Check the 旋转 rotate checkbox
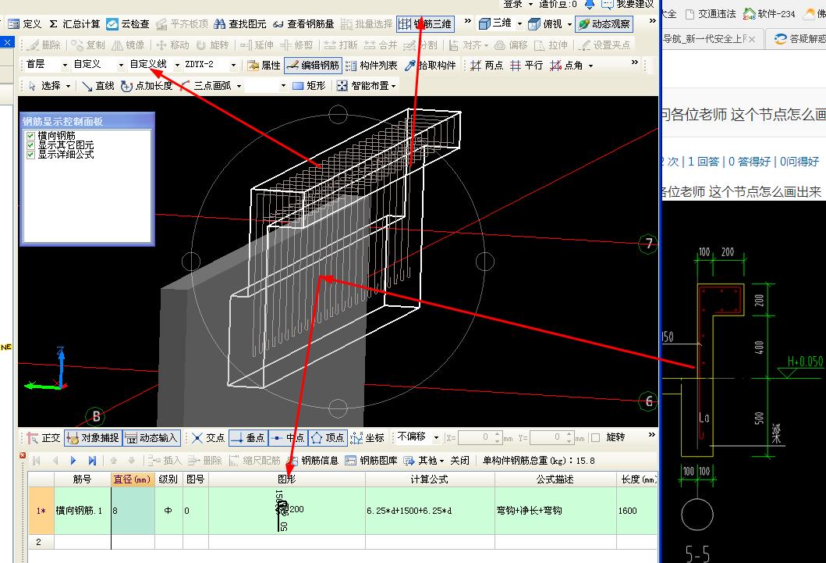This screenshot has height=563, width=826. (x=596, y=437)
